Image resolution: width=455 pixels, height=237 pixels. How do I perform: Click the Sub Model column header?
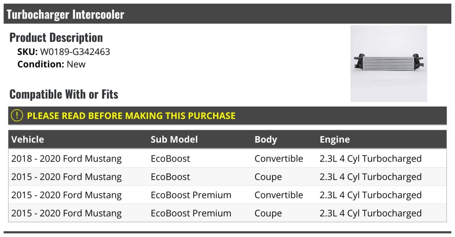pyautogui.click(x=174, y=140)
